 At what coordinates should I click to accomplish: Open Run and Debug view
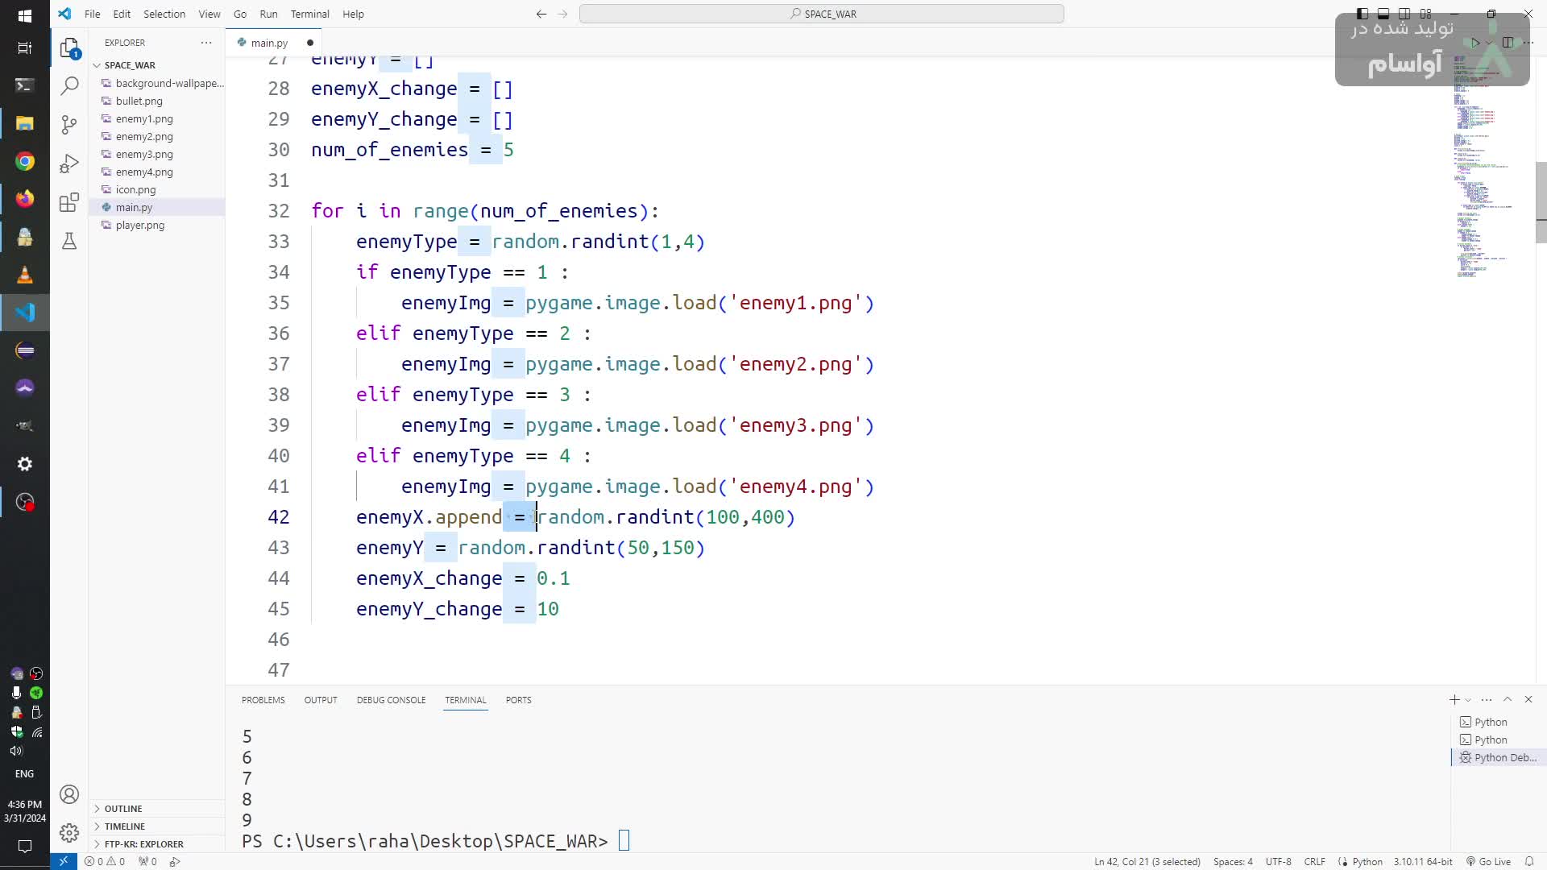pyautogui.click(x=69, y=164)
